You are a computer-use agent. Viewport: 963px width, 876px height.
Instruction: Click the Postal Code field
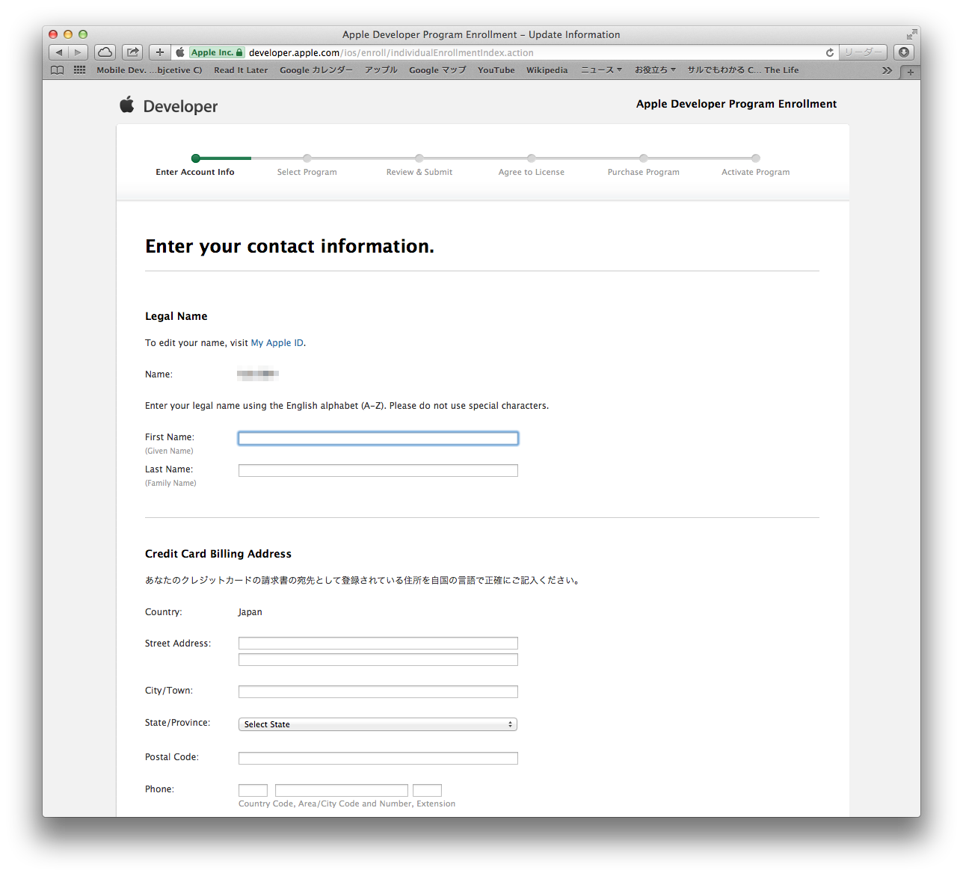click(x=378, y=759)
